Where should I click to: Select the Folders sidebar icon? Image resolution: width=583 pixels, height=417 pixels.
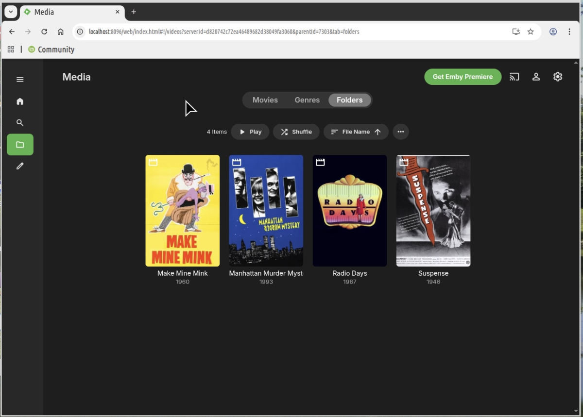(20, 145)
